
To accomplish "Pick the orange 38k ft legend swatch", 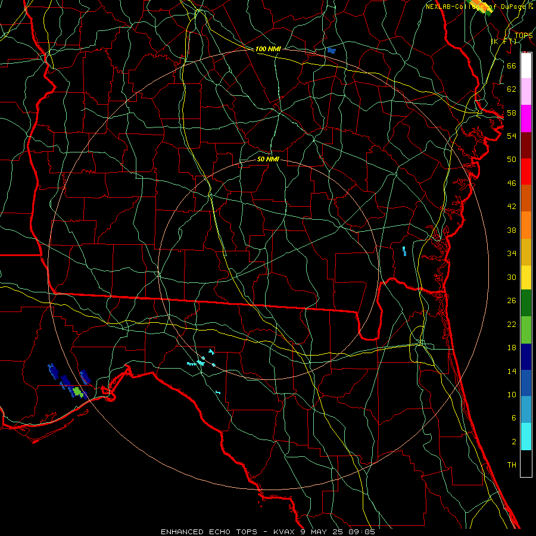I will pyautogui.click(x=526, y=225).
